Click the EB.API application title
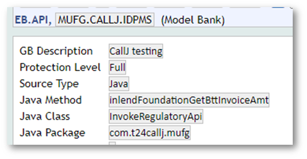The height and width of the screenshot is (159, 307). [x=33, y=20]
